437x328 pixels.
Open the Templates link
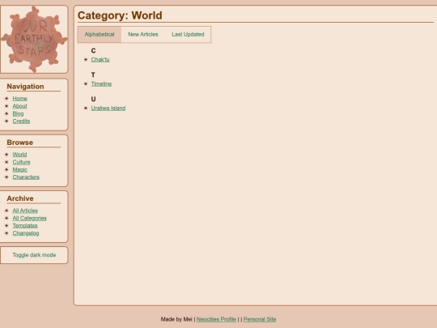tap(25, 226)
